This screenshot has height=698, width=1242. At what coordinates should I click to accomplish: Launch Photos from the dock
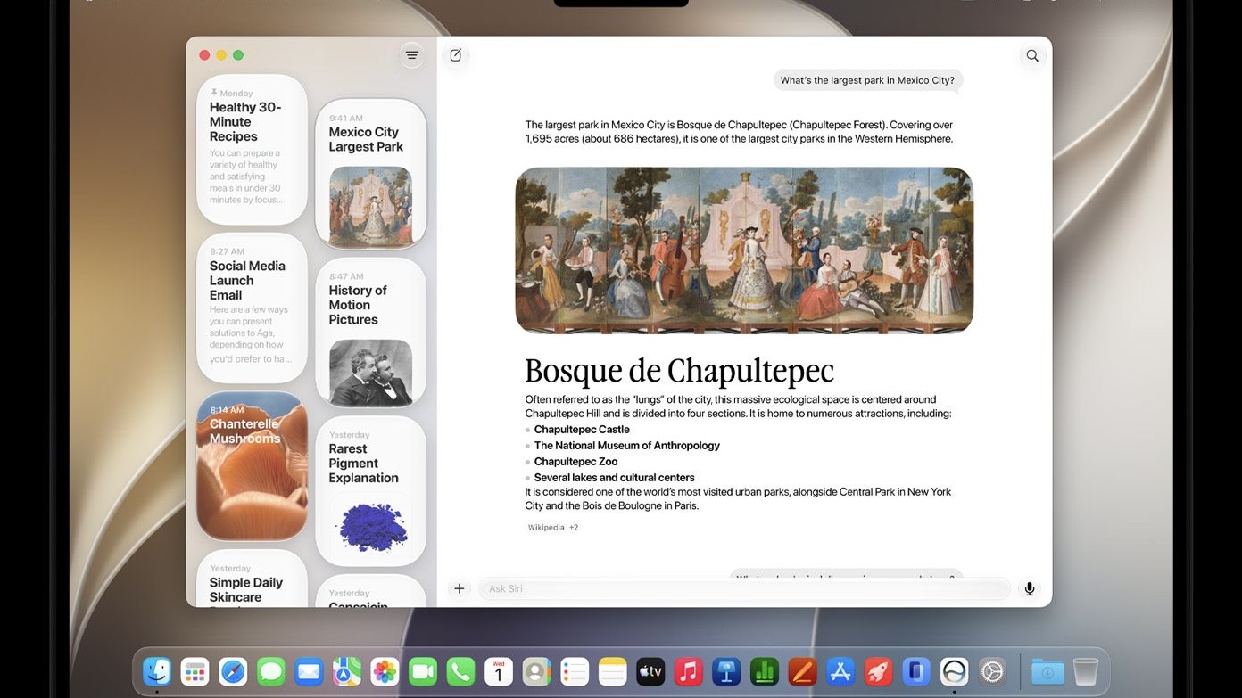coord(385,671)
